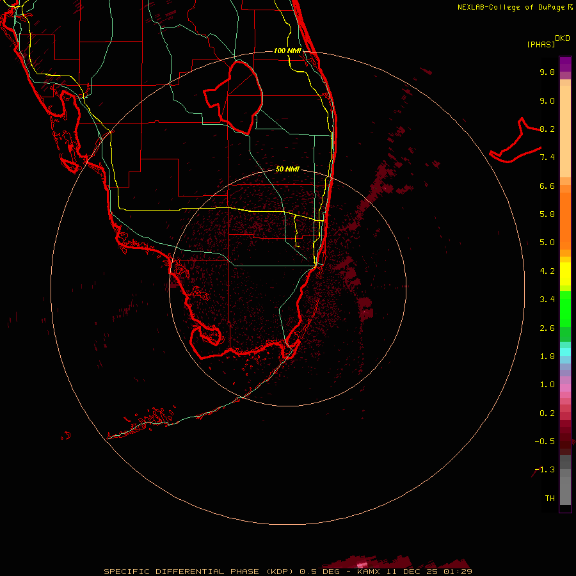Click the 01:29 timestamp in the caption
This screenshot has height=576, width=576.
click(x=458, y=572)
